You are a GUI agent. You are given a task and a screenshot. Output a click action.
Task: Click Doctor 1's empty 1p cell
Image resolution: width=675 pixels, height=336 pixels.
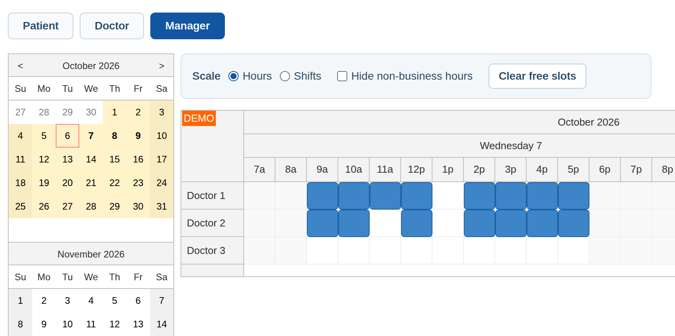click(448, 196)
